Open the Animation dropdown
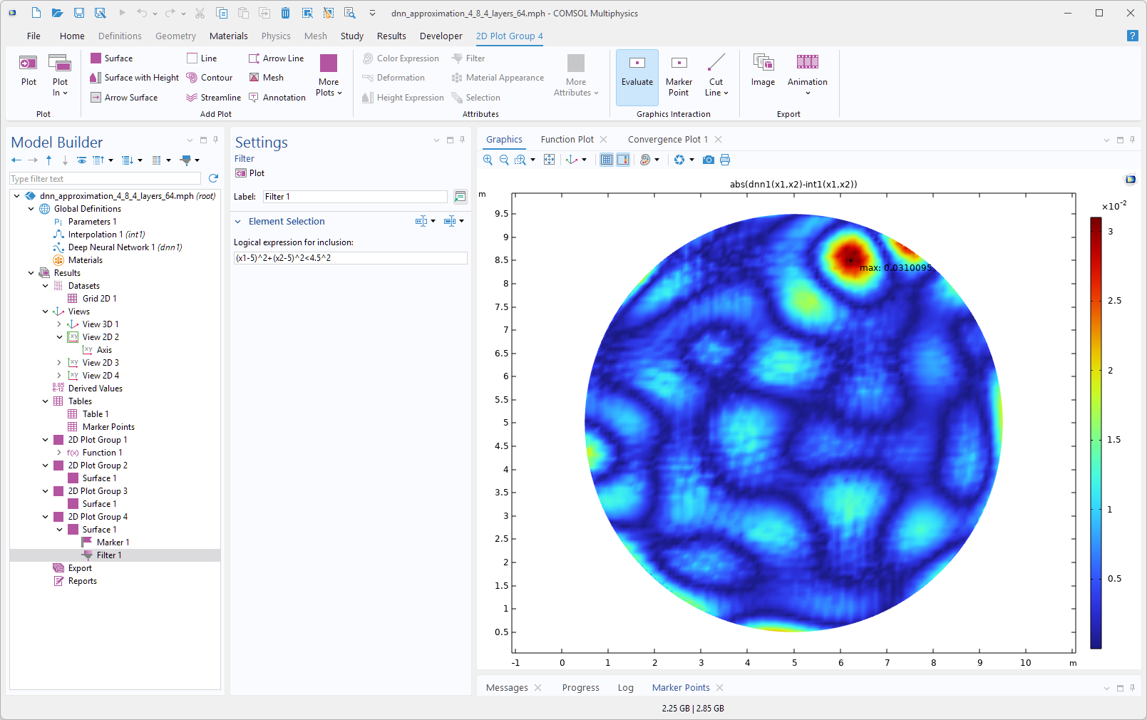The width and height of the screenshot is (1147, 720). tap(808, 87)
